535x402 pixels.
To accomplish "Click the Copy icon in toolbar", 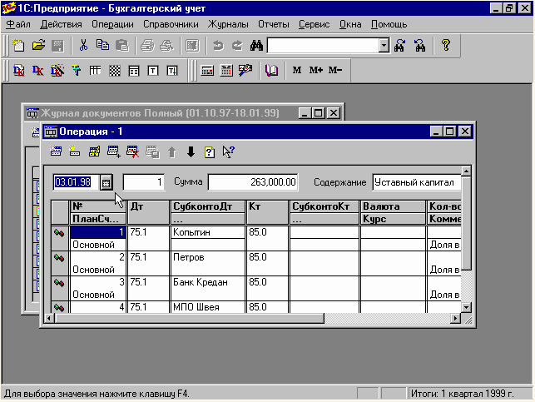I will pos(102,46).
